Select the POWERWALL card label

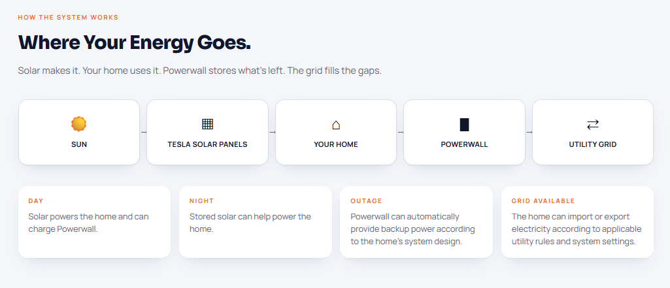pos(465,144)
